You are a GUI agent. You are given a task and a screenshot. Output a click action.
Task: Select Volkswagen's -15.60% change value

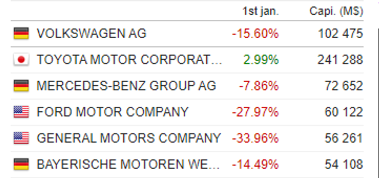[255, 34]
